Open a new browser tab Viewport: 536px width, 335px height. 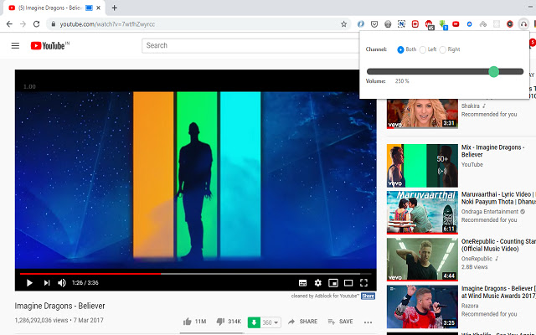(x=115, y=8)
